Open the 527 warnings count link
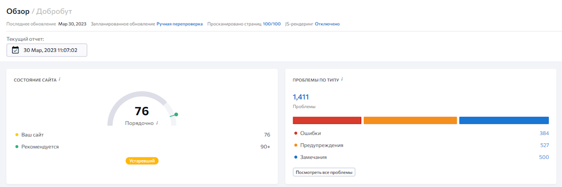The height and width of the screenshot is (187, 562). pyautogui.click(x=545, y=145)
